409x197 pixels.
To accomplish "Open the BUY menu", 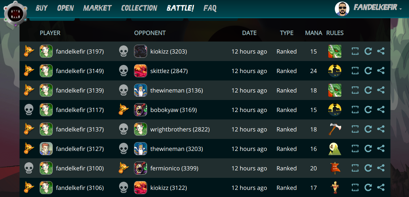I will click(x=42, y=8).
